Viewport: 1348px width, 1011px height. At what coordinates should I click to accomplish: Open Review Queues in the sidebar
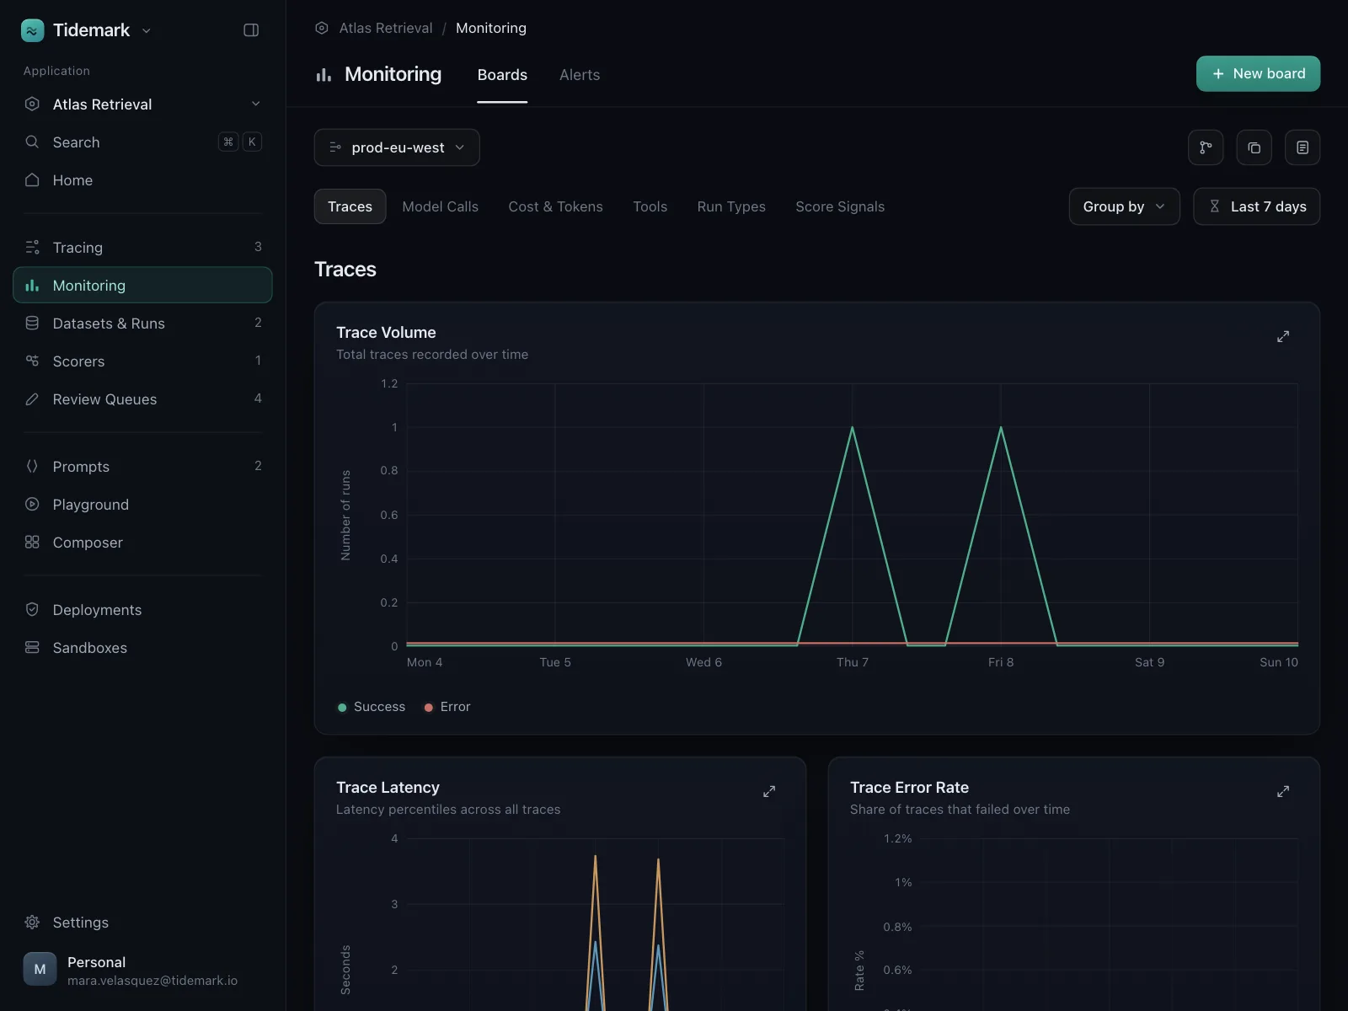(142, 399)
